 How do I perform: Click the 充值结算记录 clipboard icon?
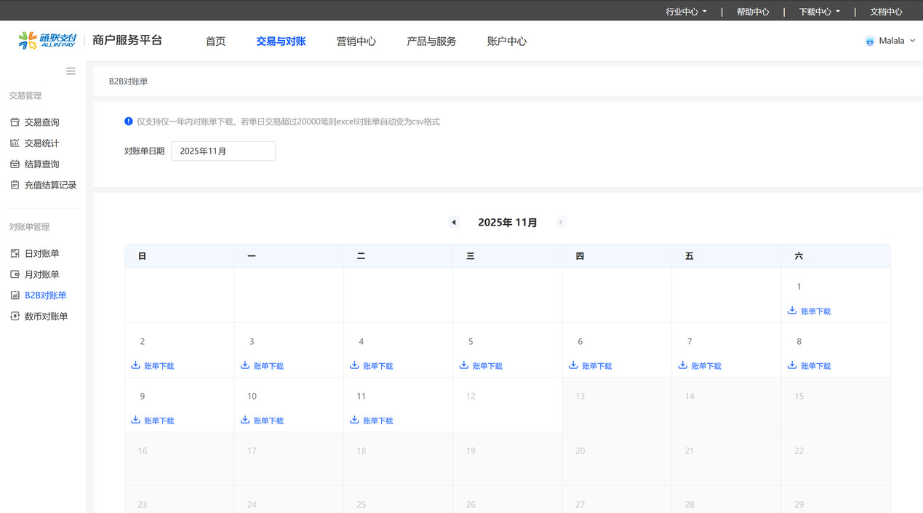click(15, 185)
